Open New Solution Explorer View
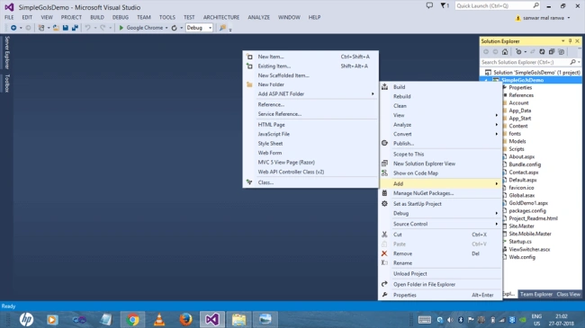The width and height of the screenshot is (585, 328). [440, 164]
